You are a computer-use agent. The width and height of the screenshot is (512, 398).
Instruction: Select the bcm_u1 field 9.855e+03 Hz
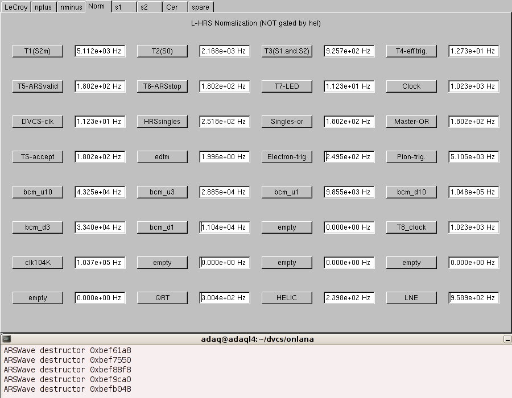click(349, 192)
